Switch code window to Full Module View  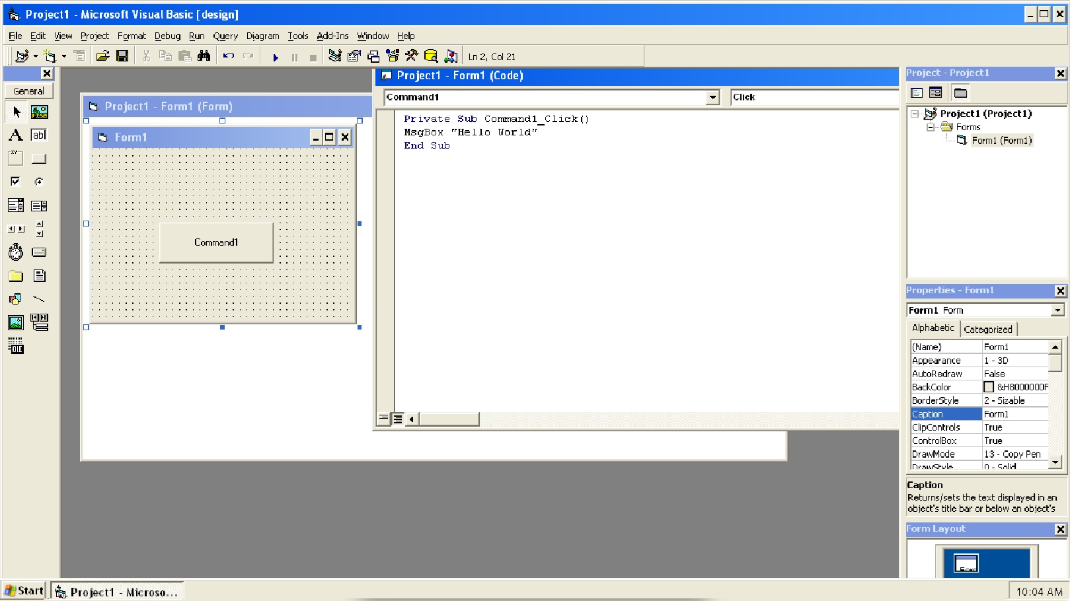click(x=398, y=419)
